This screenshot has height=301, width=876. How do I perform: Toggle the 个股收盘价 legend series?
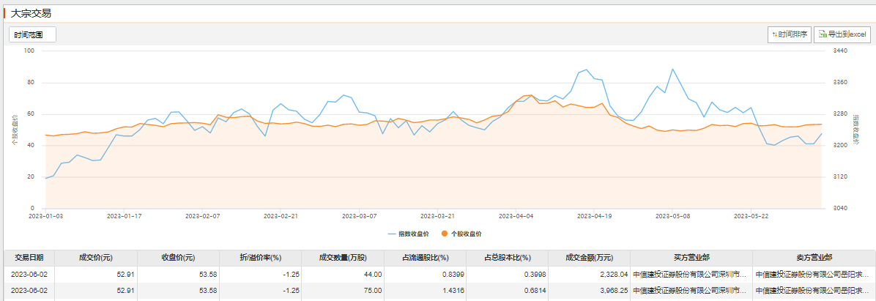pos(466,234)
